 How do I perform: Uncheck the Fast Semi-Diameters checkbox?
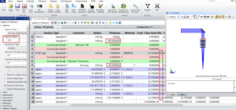tap(6, 85)
